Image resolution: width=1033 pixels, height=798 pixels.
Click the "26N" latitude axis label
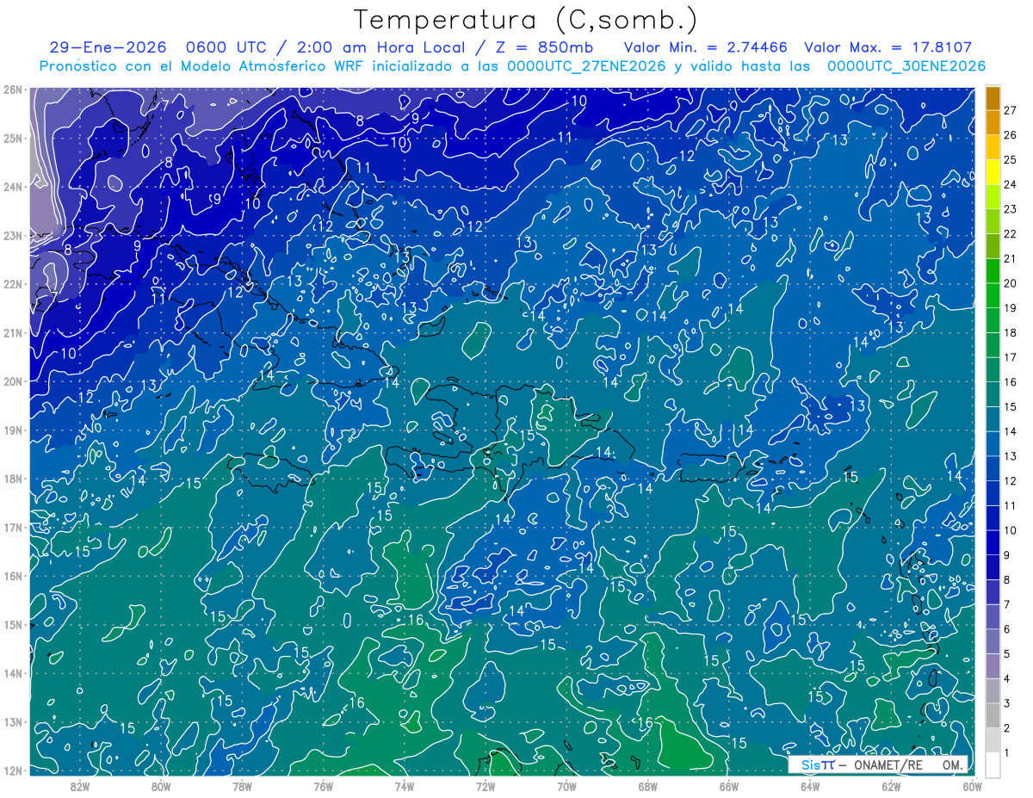13,90
